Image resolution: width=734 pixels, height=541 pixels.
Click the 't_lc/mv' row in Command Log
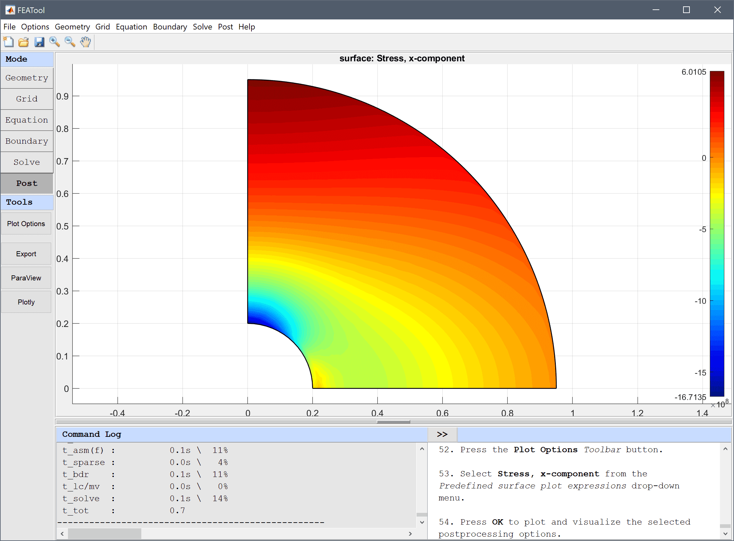pyautogui.click(x=145, y=486)
